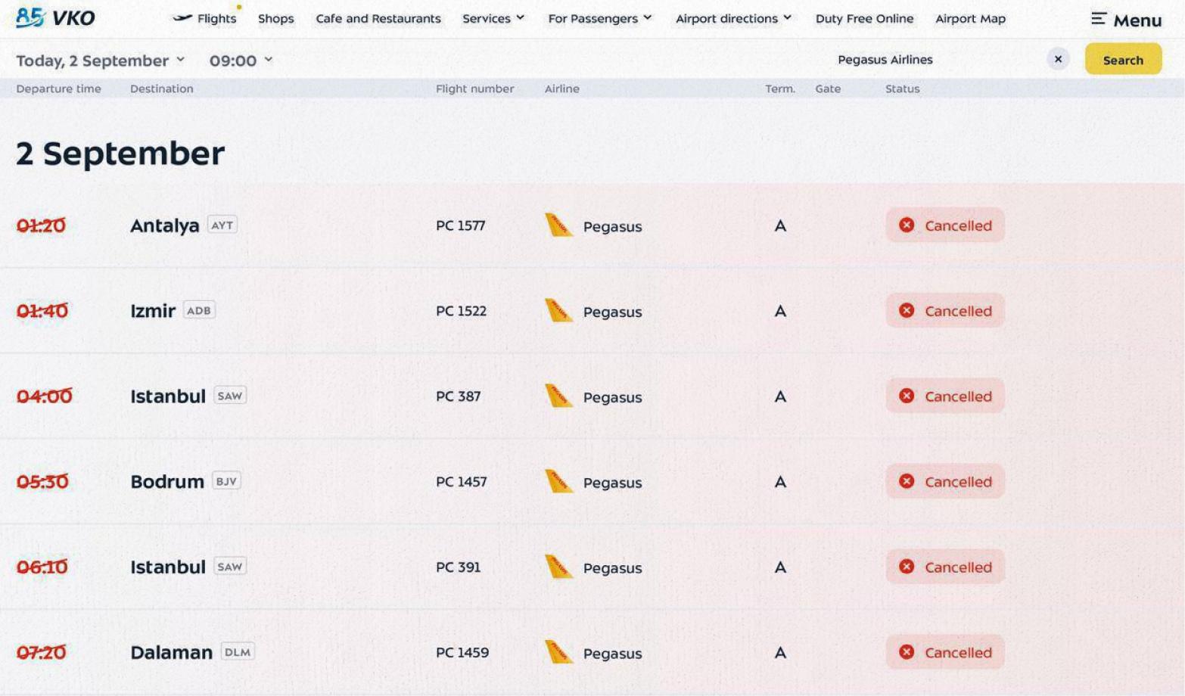The image size is (1185, 696).
Task: Open the 09:00 time dropdown
Action: (x=241, y=61)
